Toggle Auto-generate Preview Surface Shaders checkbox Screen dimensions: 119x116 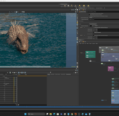coord(89,13)
